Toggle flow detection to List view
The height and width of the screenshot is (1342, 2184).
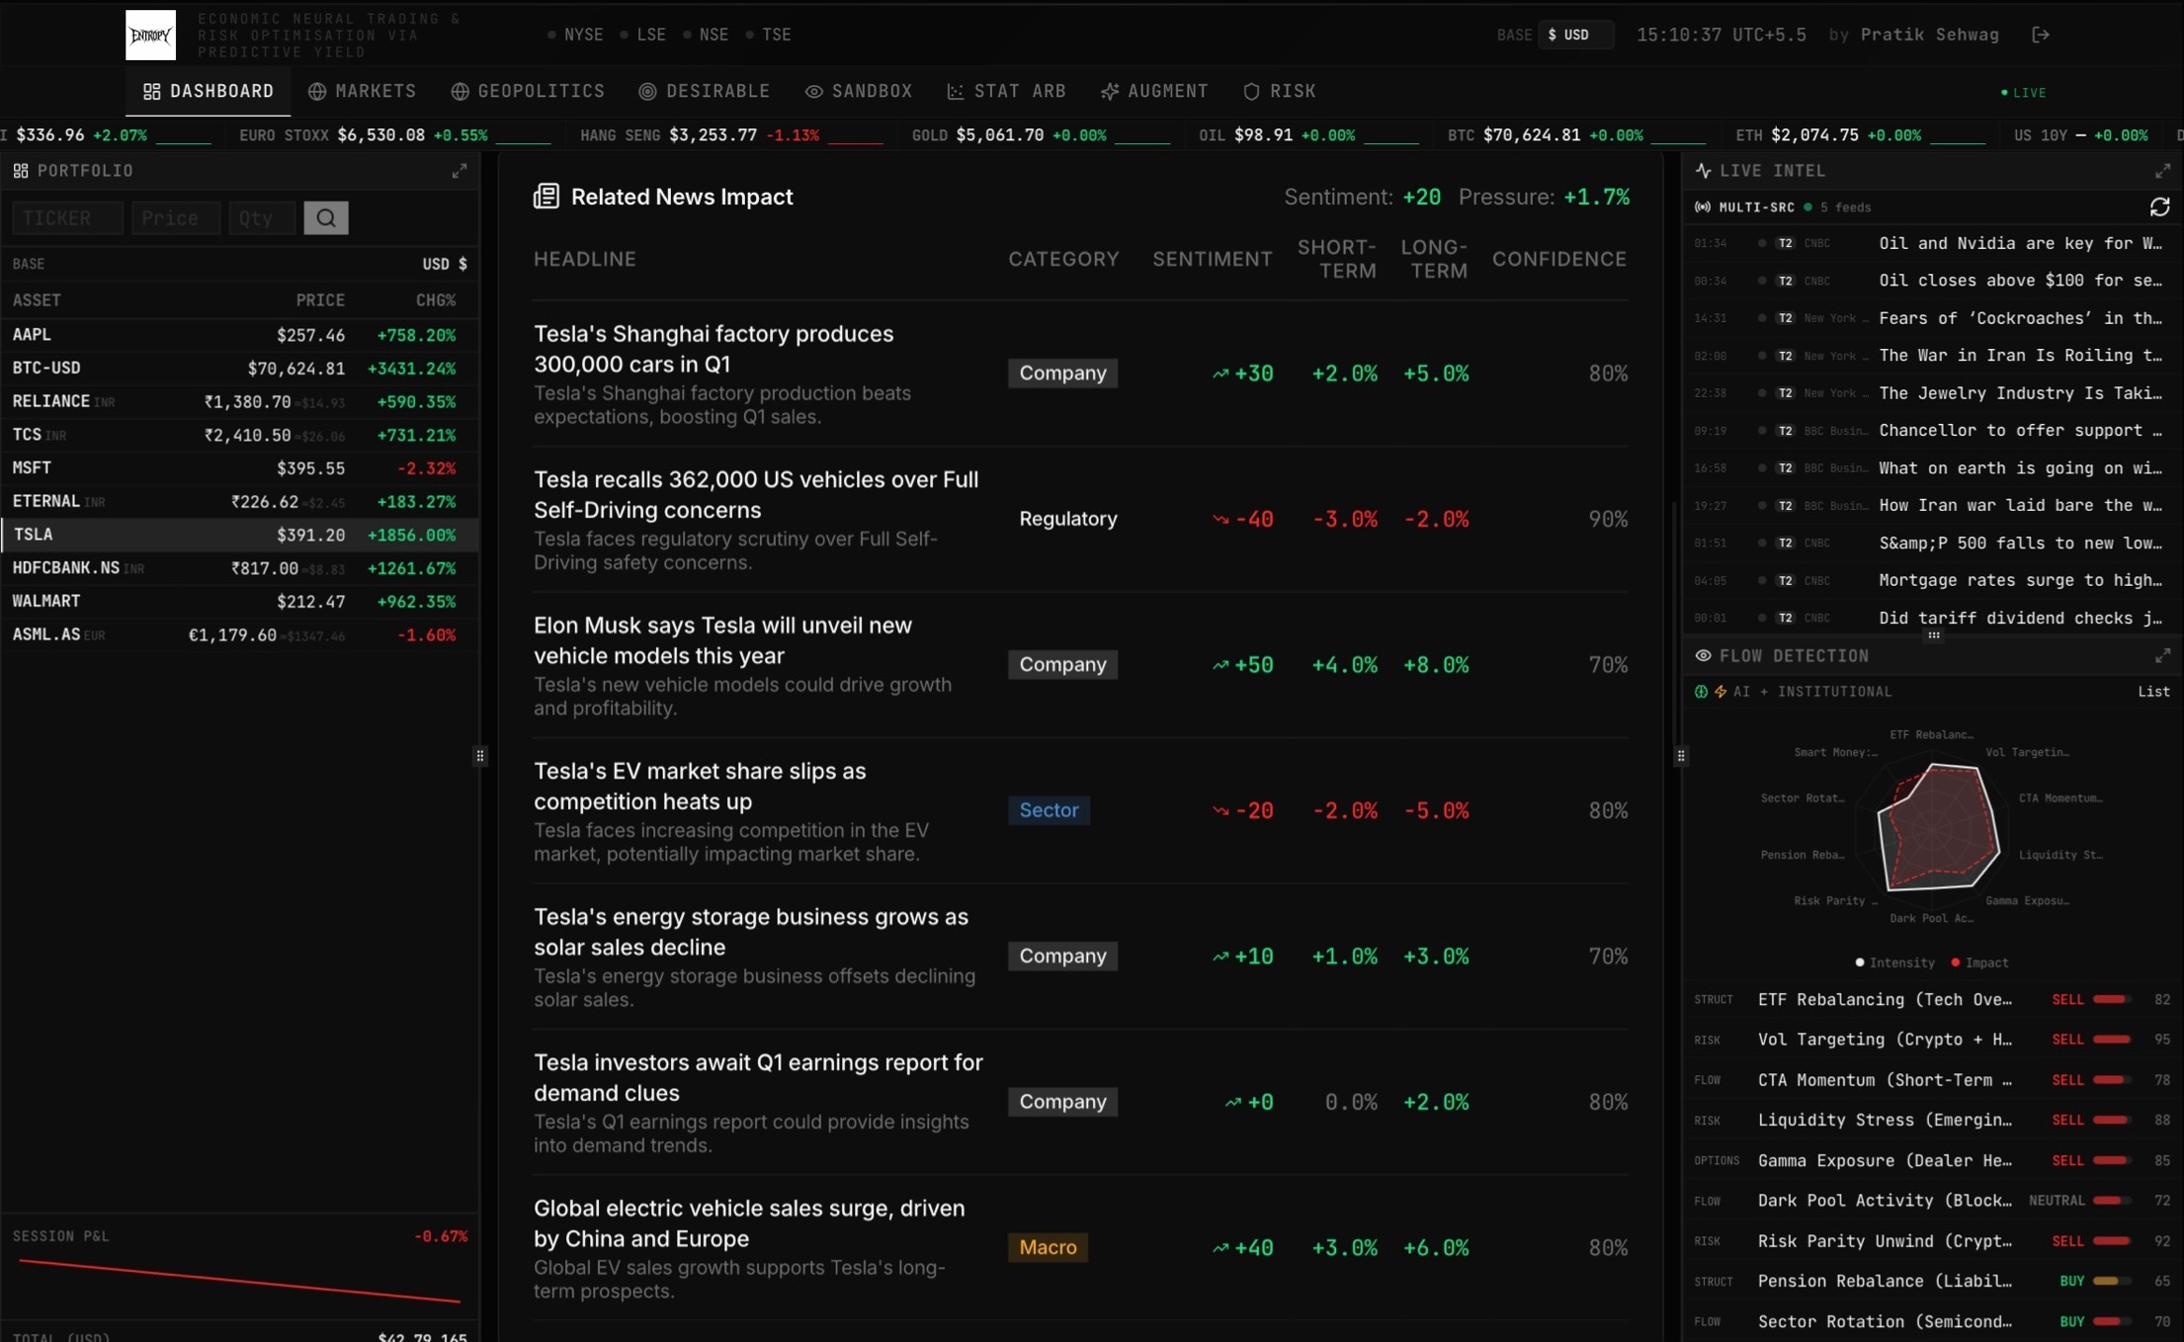[2153, 692]
